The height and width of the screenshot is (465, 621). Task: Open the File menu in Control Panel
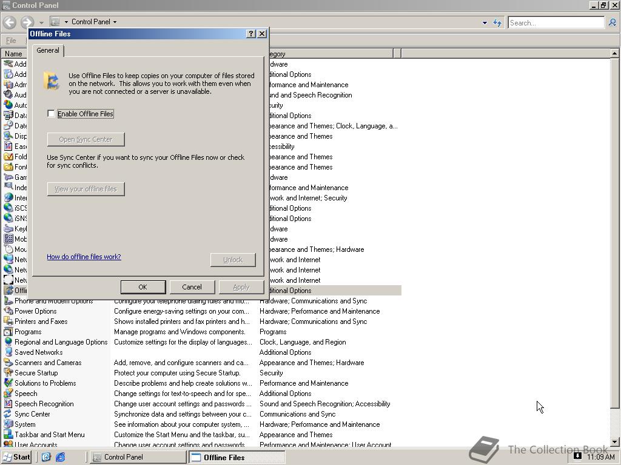point(11,41)
